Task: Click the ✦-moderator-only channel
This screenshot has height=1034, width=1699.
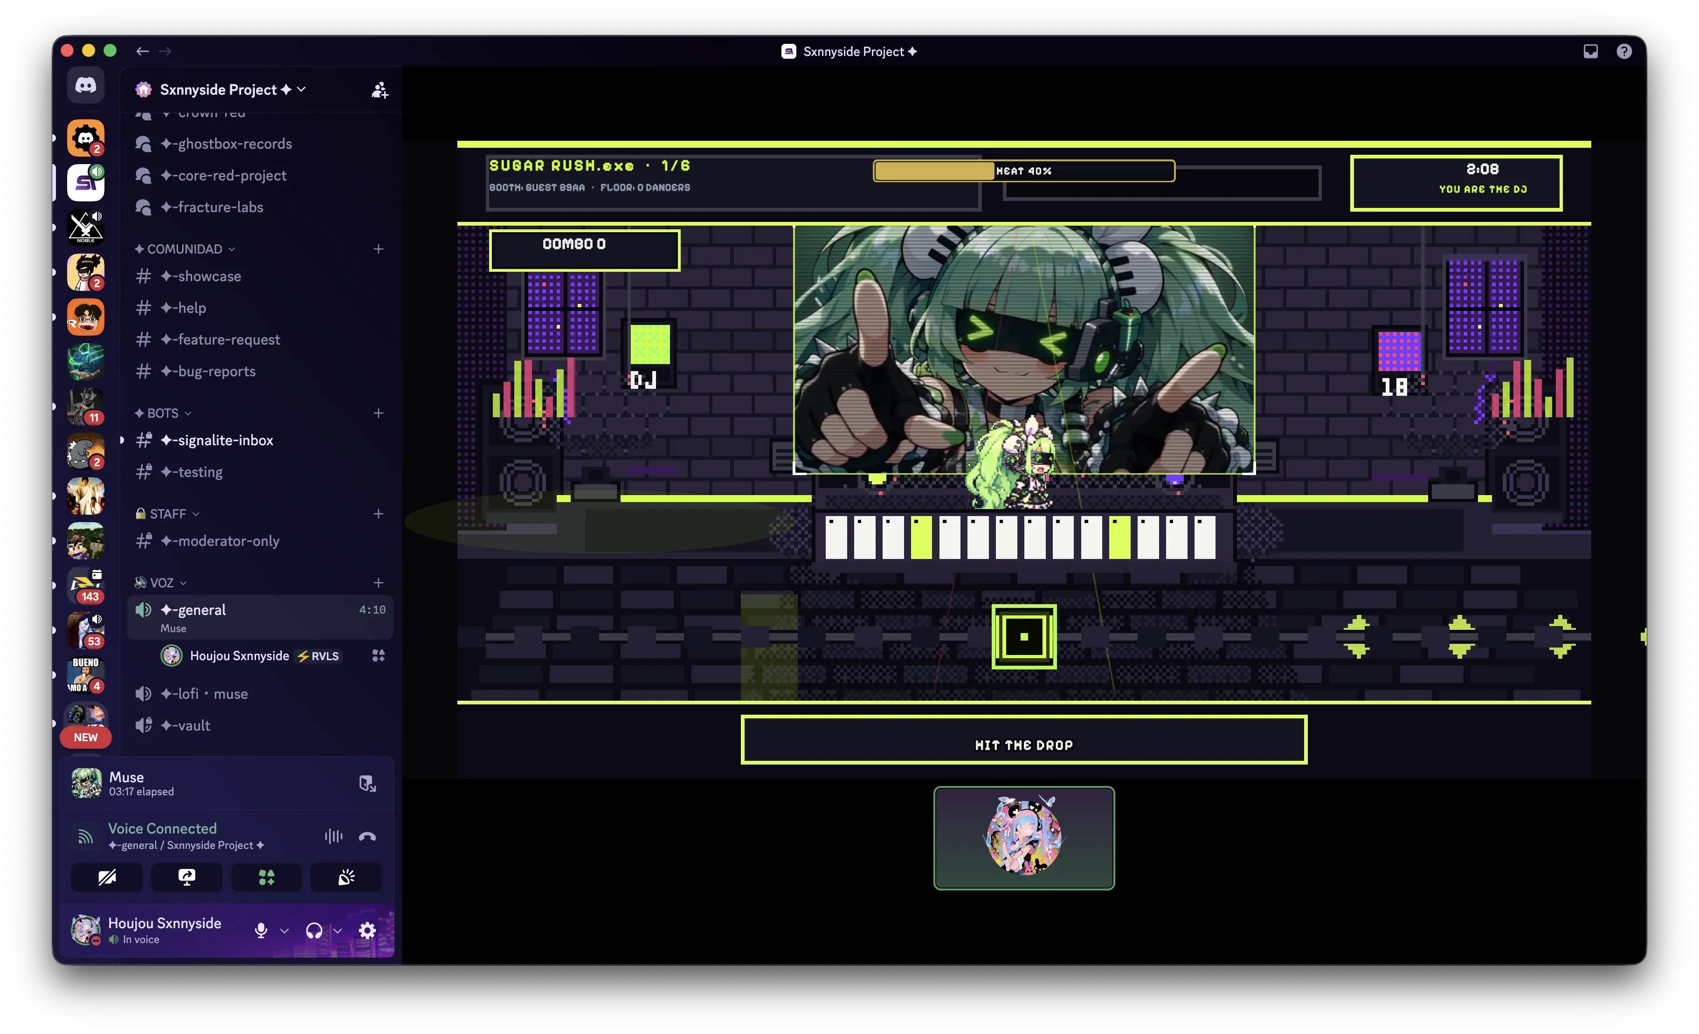Action: click(261, 541)
